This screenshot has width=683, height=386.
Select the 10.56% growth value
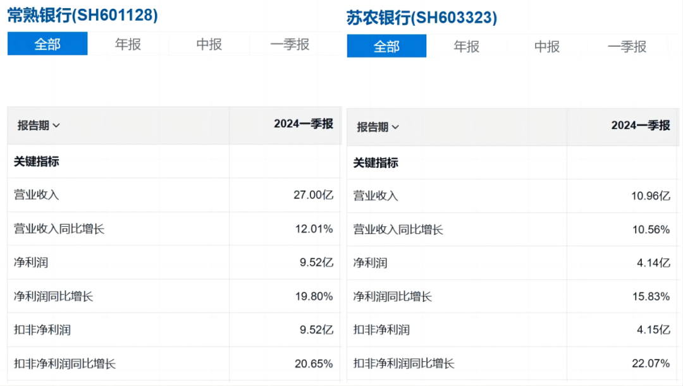tap(651, 230)
